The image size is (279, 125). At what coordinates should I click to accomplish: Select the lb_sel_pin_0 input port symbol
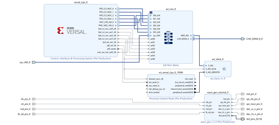pyautogui.click(x=33, y=114)
